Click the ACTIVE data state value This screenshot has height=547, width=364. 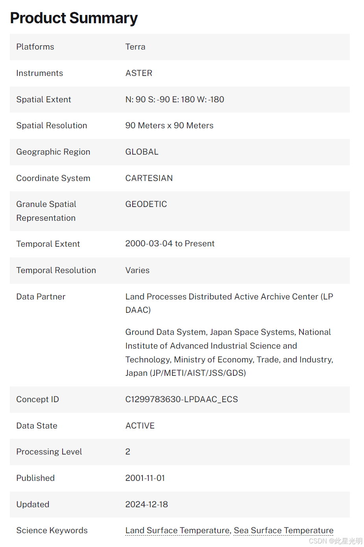click(x=140, y=426)
